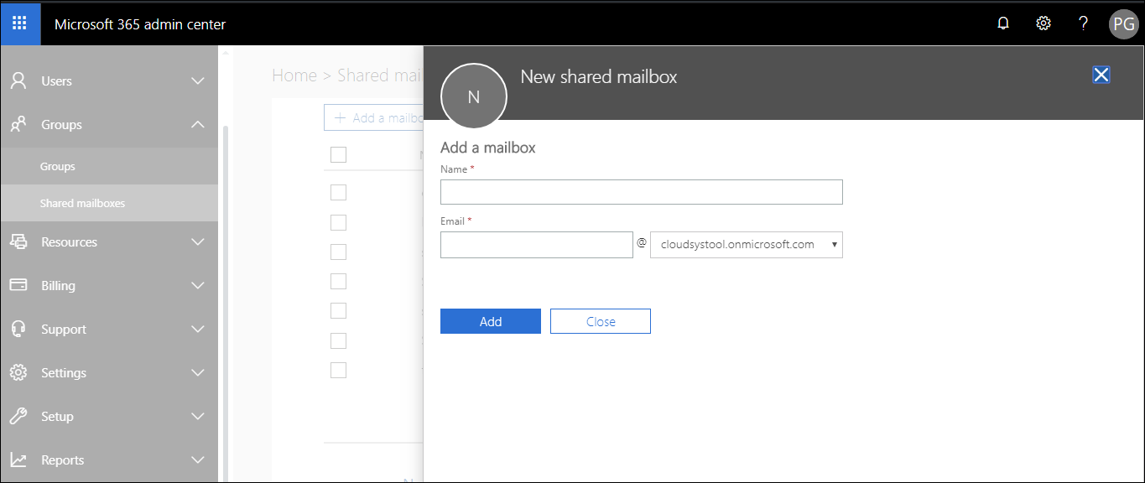Tick the seventh mailbox row checkbox
The image size is (1145, 483).
338,370
